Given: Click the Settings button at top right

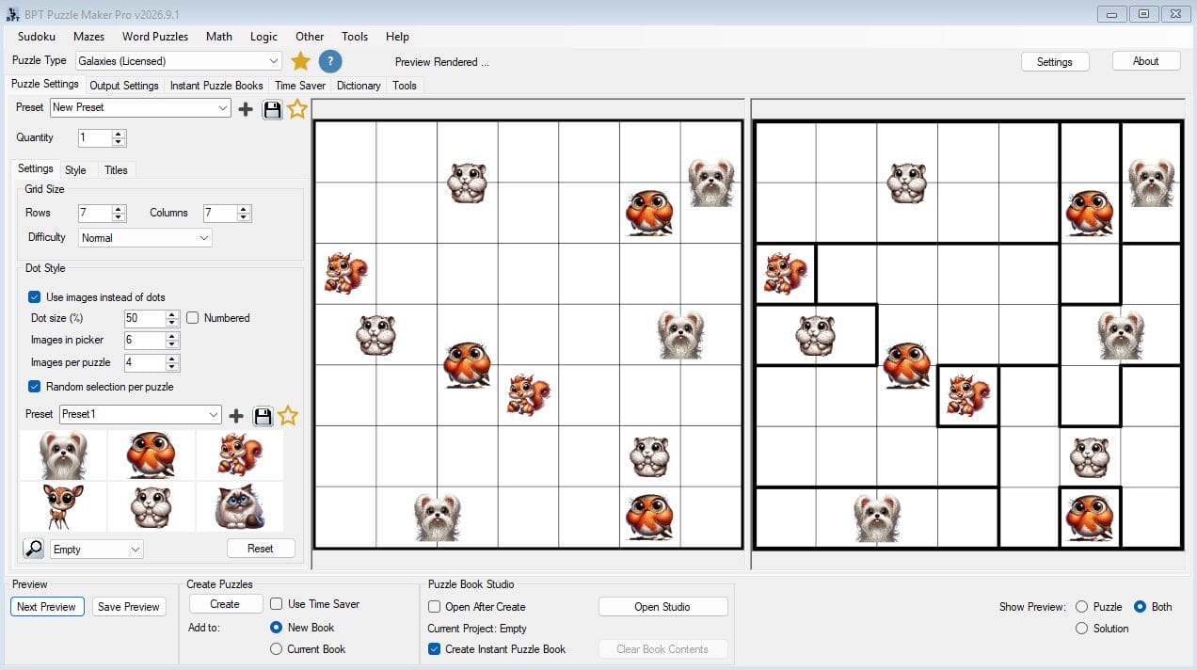Looking at the screenshot, I should (1055, 61).
